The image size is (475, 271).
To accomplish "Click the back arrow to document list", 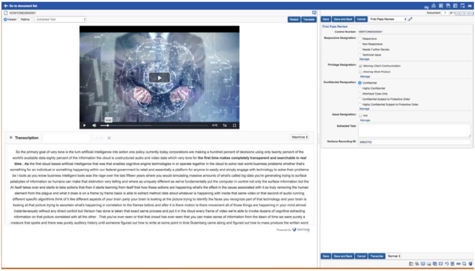I will coord(5,5).
